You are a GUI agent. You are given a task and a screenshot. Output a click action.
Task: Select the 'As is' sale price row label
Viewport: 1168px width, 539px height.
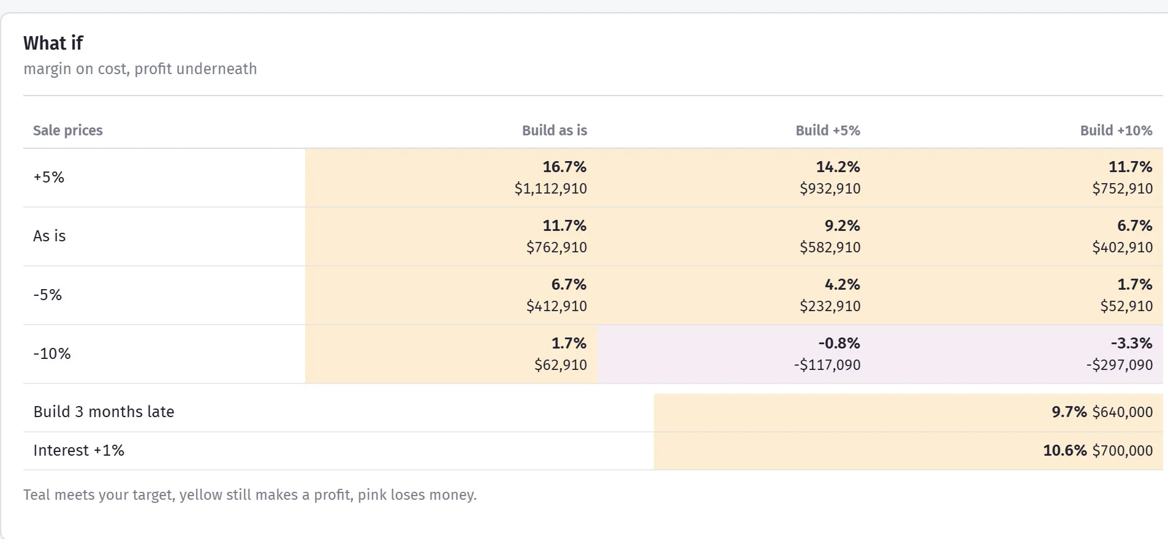tap(50, 236)
